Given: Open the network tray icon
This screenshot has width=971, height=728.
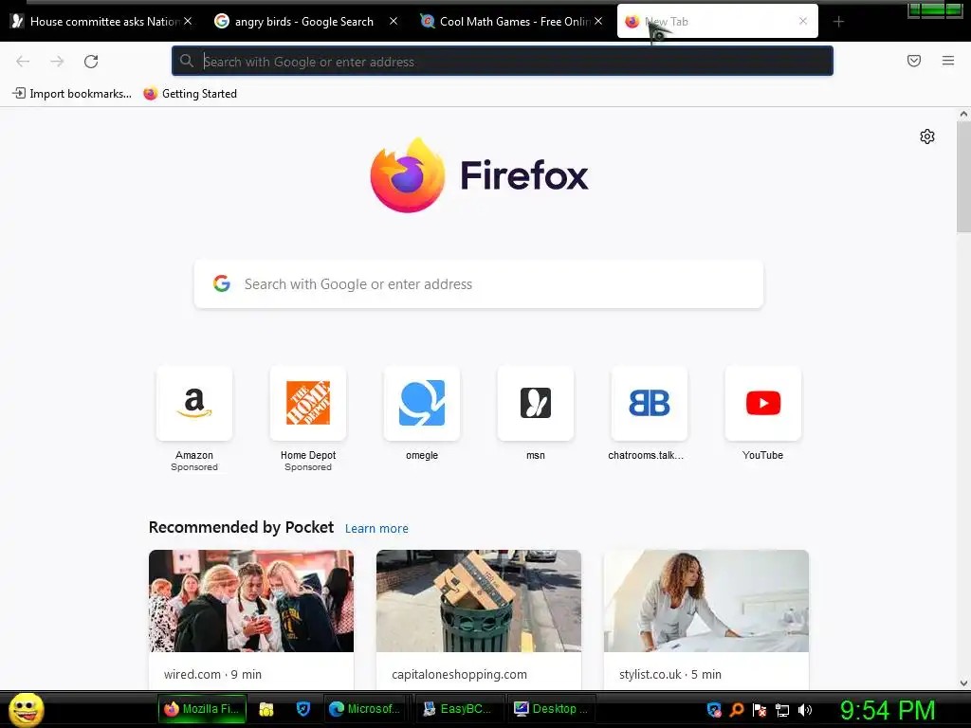Looking at the screenshot, I should pyautogui.click(x=782, y=710).
